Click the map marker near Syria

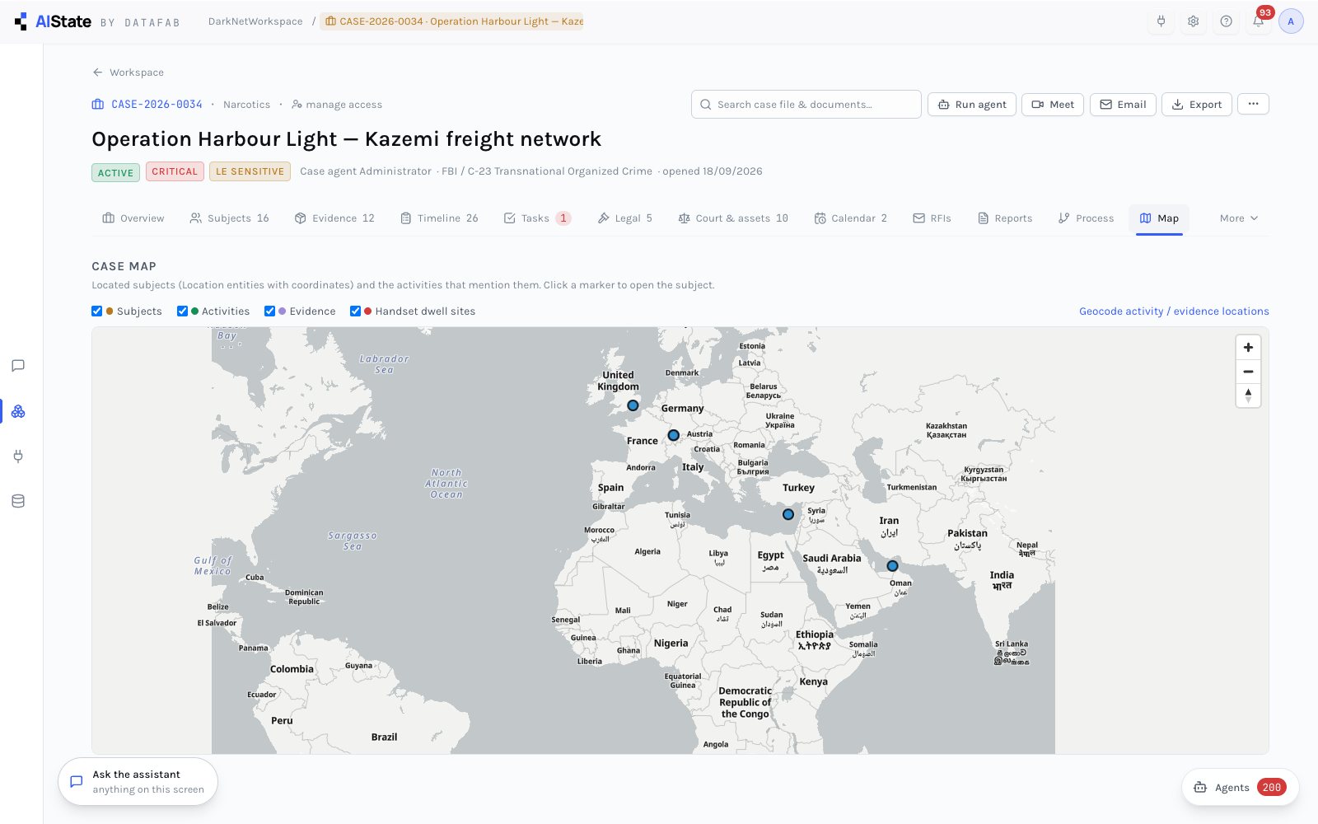[788, 514]
